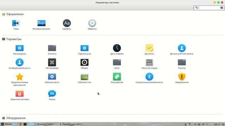Open Метод ввода (Input method)
225x126 pixels.
52,64
